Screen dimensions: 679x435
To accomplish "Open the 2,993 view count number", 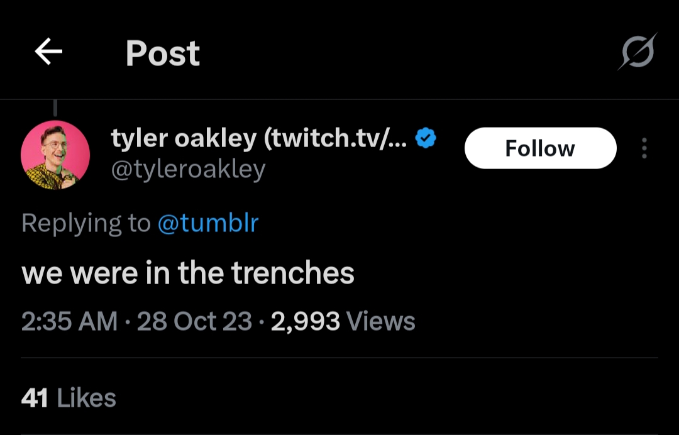I will 305,321.
